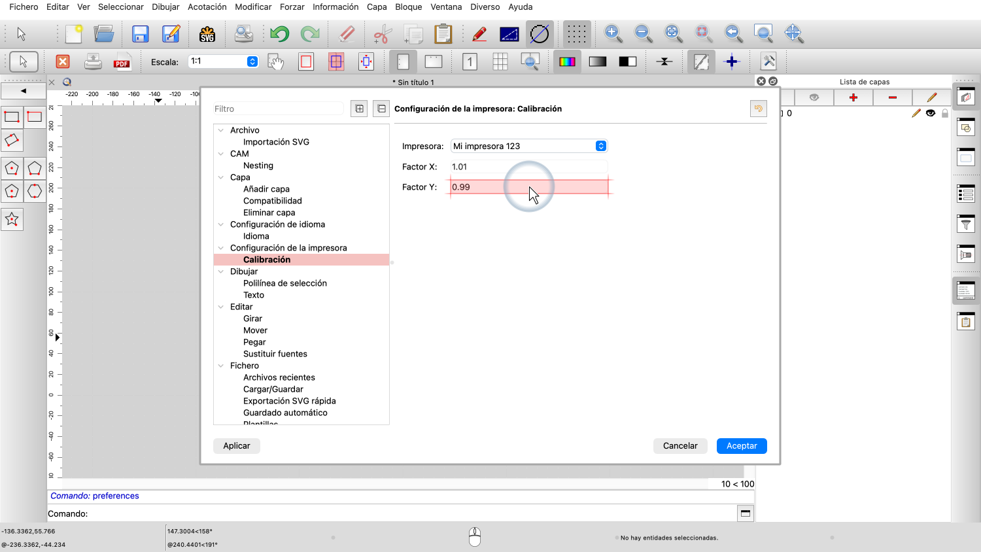Click the undo arrow icon
This screenshot has height=552, width=981.
coord(279,34)
